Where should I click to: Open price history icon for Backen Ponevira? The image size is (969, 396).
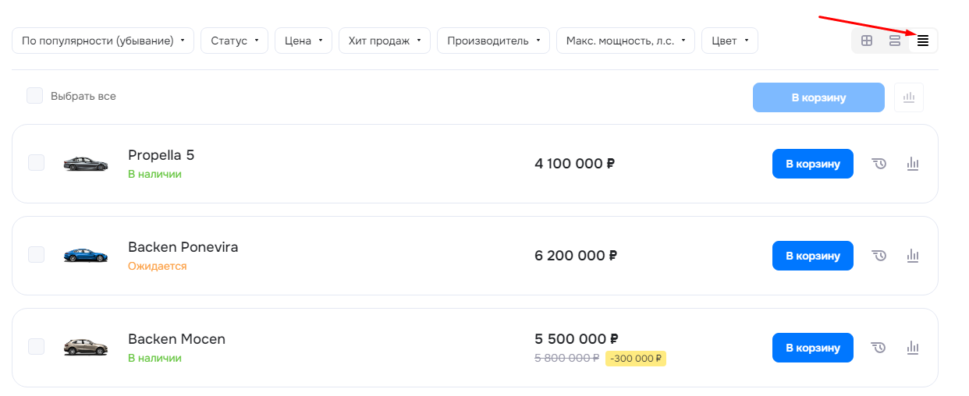(879, 256)
